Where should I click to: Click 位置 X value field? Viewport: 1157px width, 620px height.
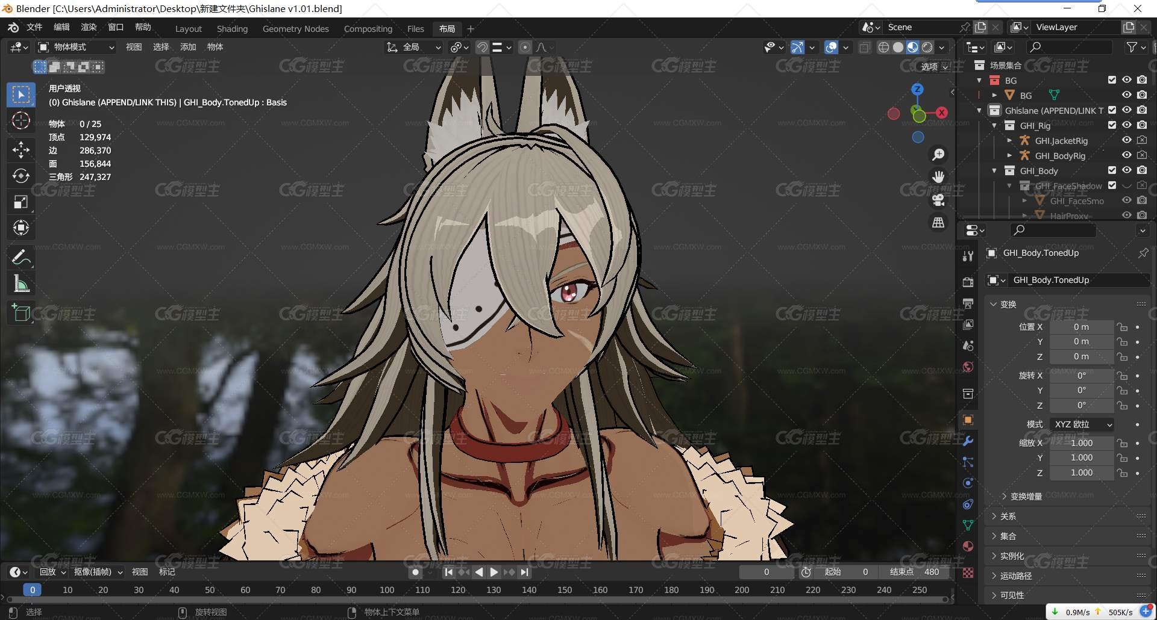coord(1082,327)
